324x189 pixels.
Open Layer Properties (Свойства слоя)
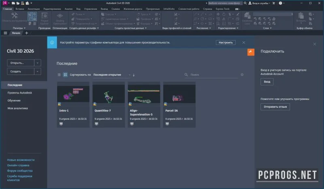click(247, 19)
